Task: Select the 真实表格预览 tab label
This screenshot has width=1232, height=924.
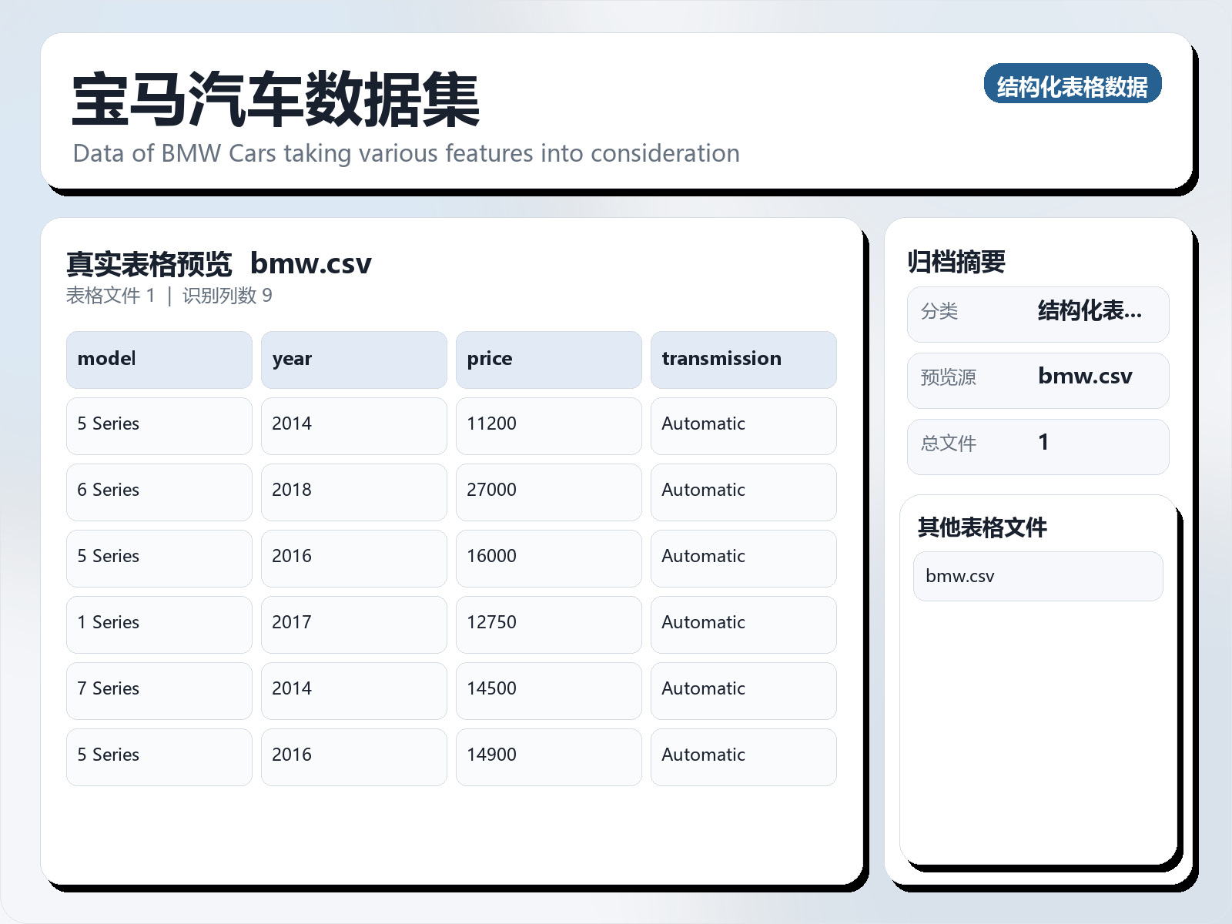Action: [149, 263]
